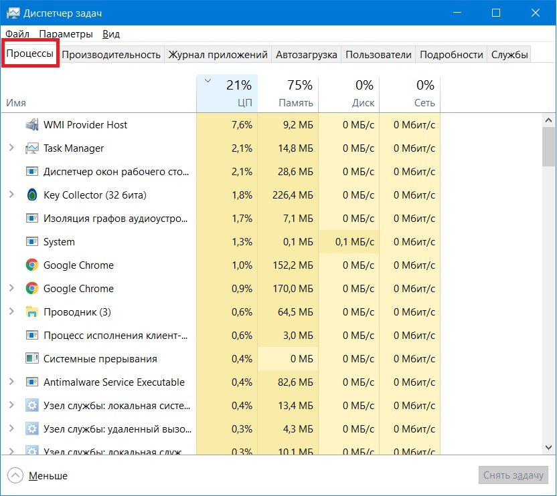Click the System process icon
Viewport: 557px width, 496px height.
31,242
